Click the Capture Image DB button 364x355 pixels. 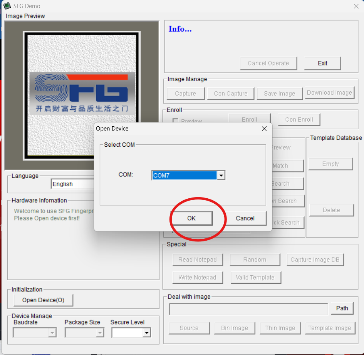click(x=315, y=260)
